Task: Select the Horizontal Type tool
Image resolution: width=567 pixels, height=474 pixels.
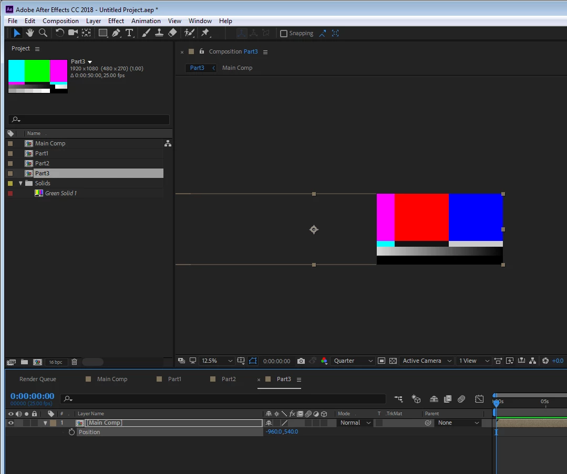Action: 129,33
